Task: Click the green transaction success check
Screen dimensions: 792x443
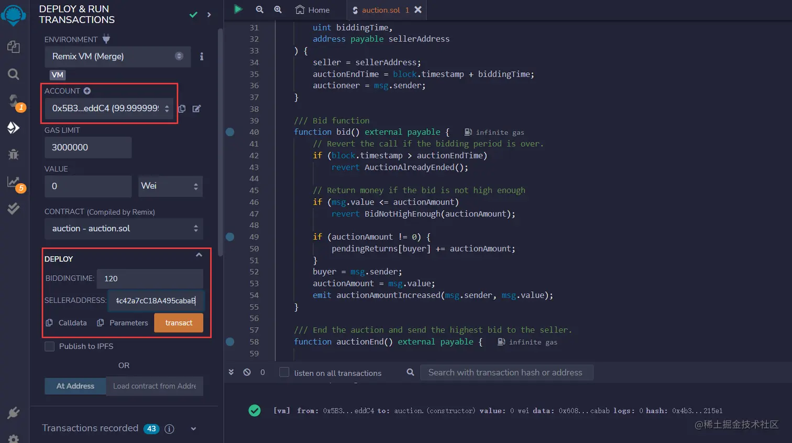Action: pos(255,411)
